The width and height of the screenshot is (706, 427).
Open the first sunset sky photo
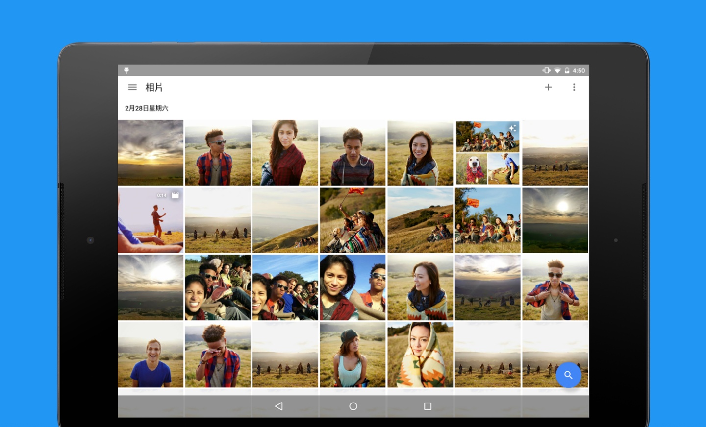pos(151,153)
